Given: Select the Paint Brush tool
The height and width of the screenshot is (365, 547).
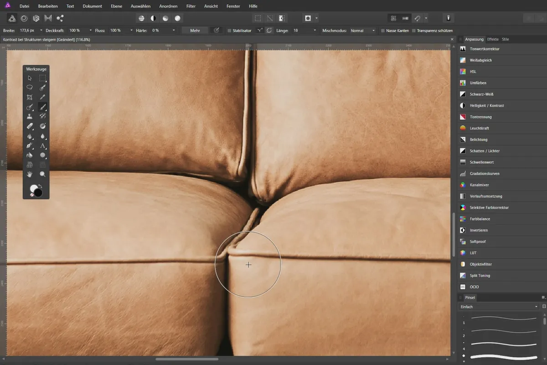Looking at the screenshot, I should click(x=43, y=107).
